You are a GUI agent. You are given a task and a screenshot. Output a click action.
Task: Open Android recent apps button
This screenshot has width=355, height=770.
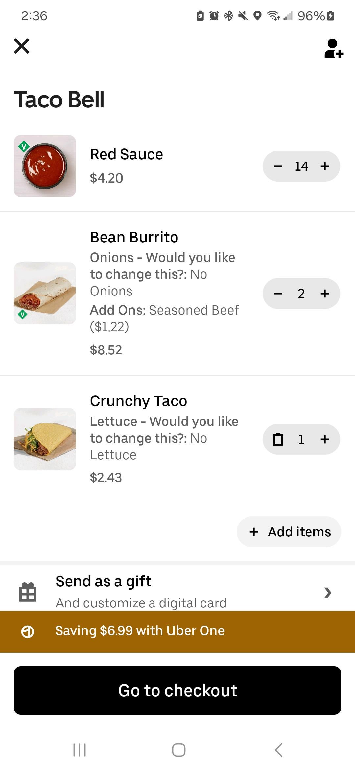click(x=80, y=750)
